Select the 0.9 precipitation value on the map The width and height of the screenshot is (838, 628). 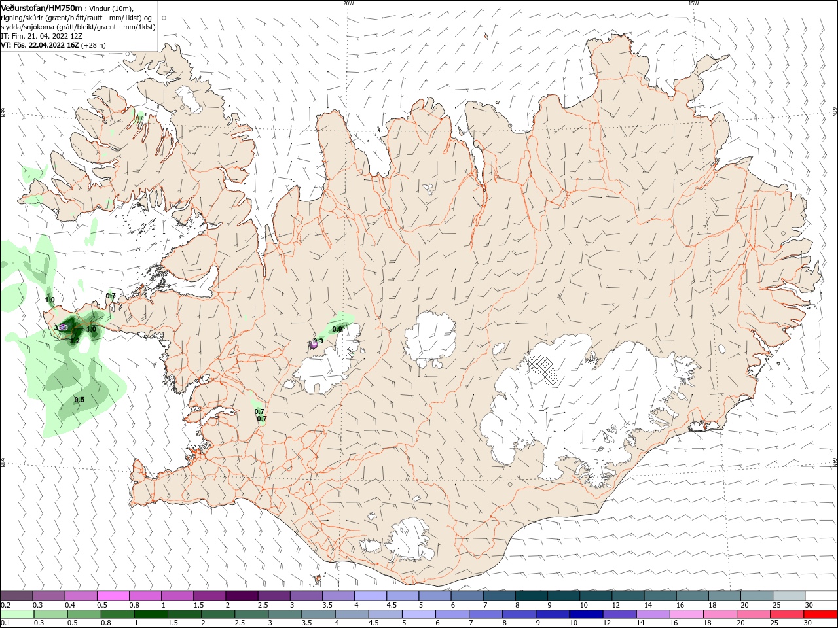tap(338, 329)
